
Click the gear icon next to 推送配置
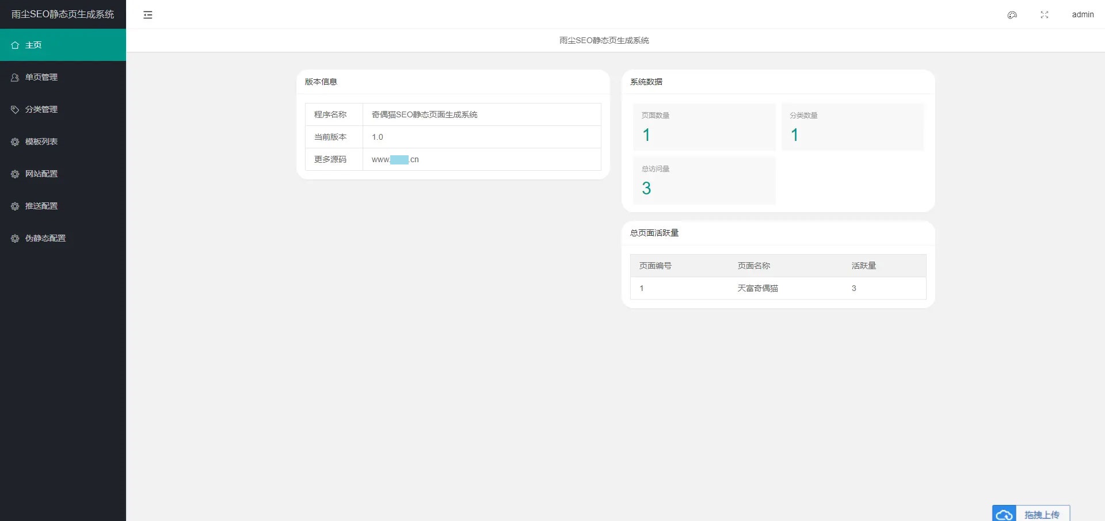[x=14, y=206]
